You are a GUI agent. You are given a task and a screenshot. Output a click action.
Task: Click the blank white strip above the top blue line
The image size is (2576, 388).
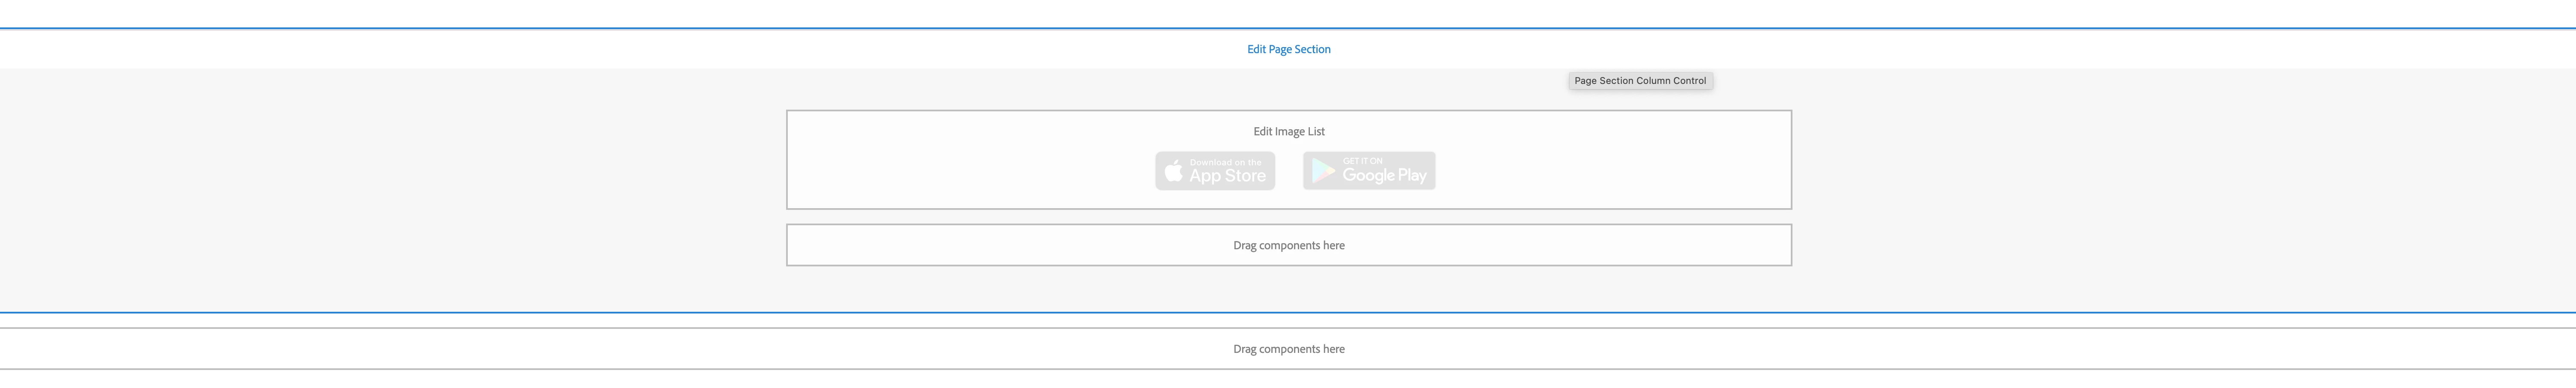pyautogui.click(x=1288, y=13)
